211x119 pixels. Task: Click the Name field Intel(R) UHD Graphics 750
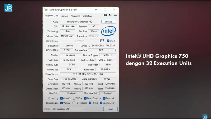click(x=80, y=22)
